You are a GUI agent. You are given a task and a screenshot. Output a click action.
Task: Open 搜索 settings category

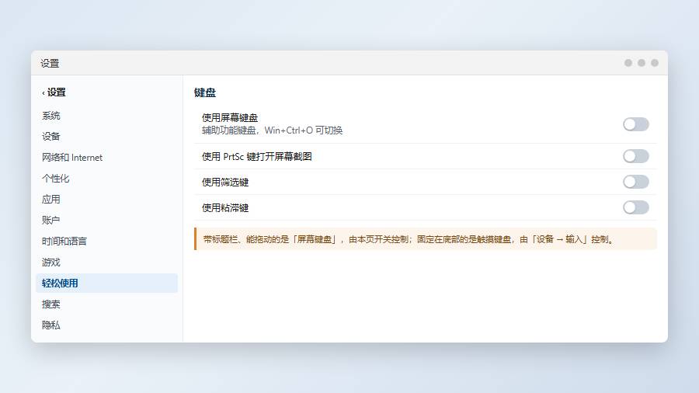click(x=106, y=304)
